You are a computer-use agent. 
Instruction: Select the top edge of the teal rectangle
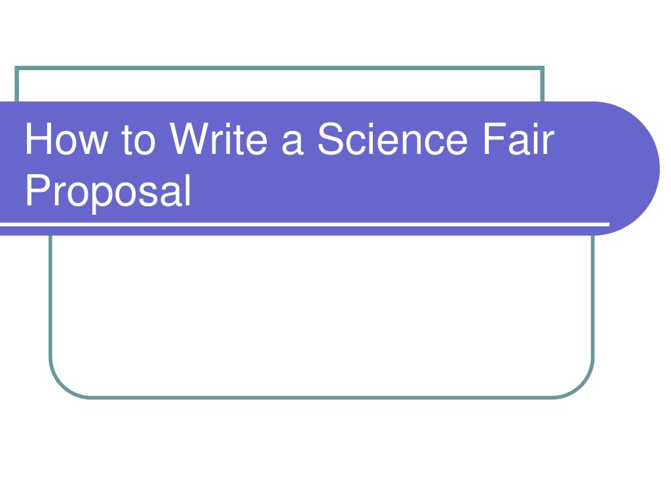pos(280,68)
